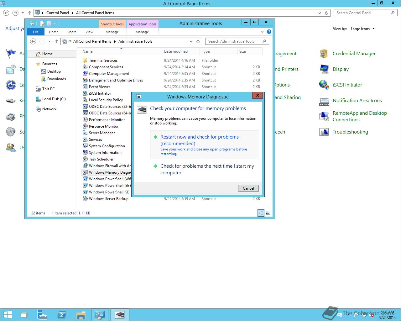Viewport: 401px width, 321px height.
Task: Click the Local Security Policy icon
Action: click(x=85, y=100)
